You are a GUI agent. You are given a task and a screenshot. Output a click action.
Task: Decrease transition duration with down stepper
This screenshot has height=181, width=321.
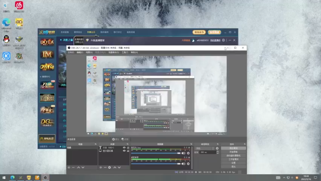[217, 153]
